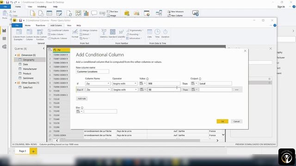Open If row value type selector
Image resolution: width=296 pixels, height=166 pixels.
click(x=143, y=83)
